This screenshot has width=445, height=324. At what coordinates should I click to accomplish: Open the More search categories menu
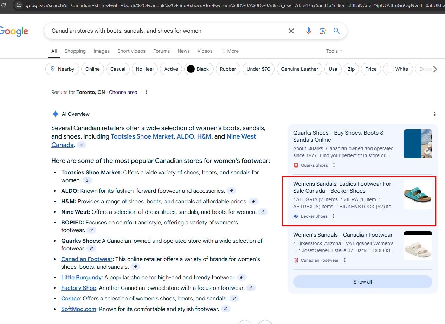(x=230, y=51)
